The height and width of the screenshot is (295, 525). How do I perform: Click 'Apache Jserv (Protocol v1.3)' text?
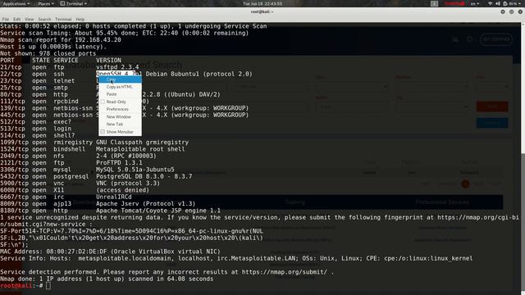(146, 204)
